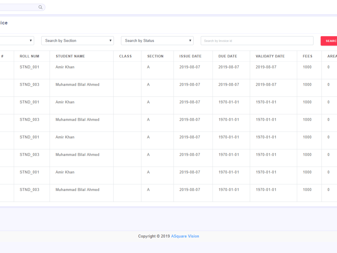
Task: Focus the Search by Invoice id field
Action: point(257,41)
